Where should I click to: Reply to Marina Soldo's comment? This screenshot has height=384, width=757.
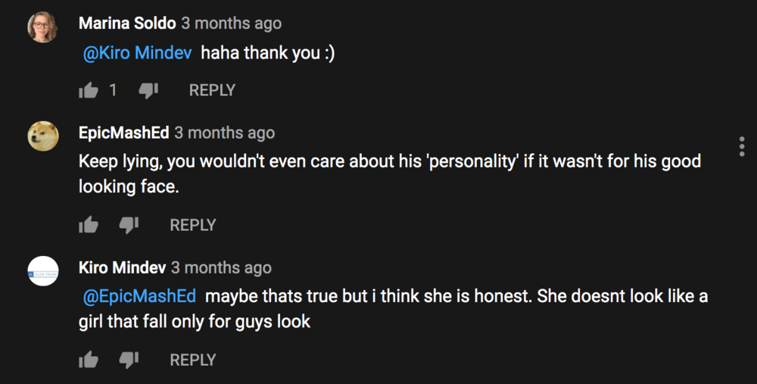pos(212,90)
